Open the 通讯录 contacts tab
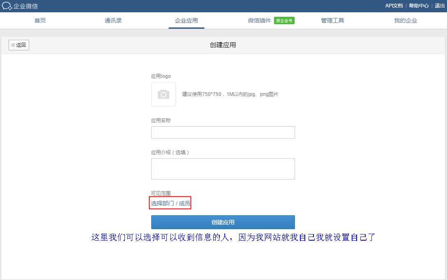Screen dimensions: 447x280 pyautogui.click(x=113, y=20)
